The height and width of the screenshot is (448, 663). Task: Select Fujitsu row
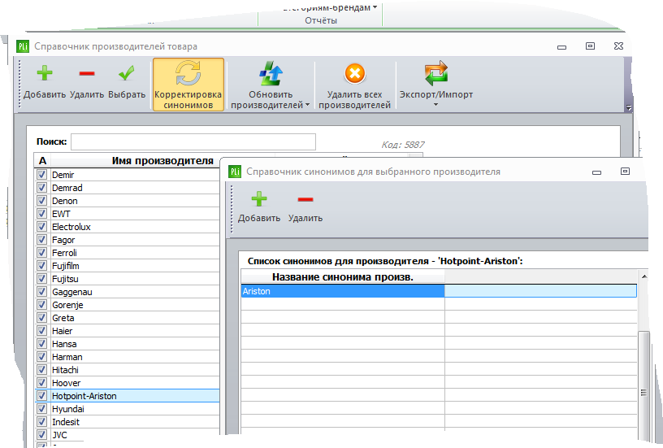(x=128, y=279)
